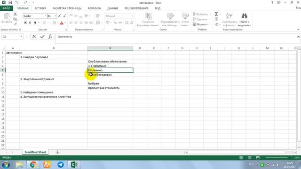This screenshot has height=169, width=301.
Task: Add new sheet with the plus icon
Action: click(x=57, y=152)
